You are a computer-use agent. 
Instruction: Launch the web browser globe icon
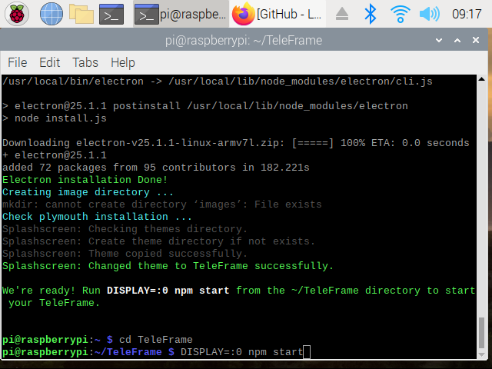pos(52,14)
